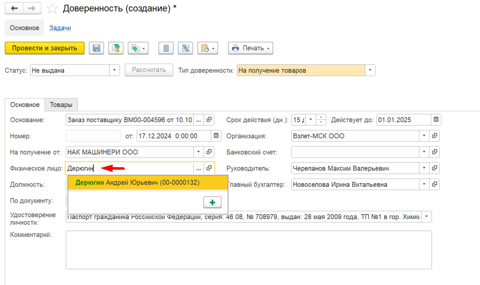Open Взлет-МСК ООО organization card icon

tap(434, 136)
